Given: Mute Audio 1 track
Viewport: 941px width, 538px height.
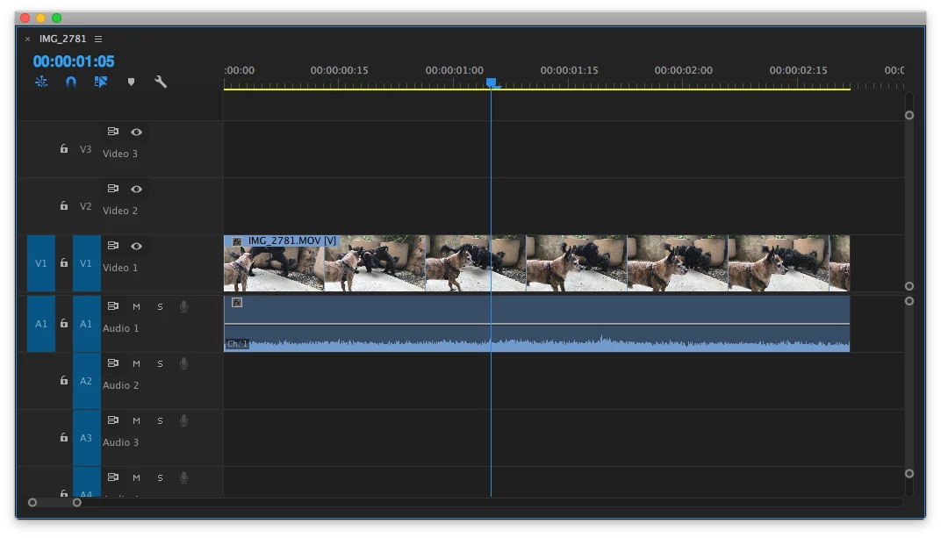Looking at the screenshot, I should point(136,306).
